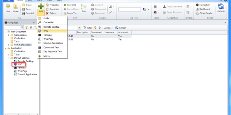The height and width of the screenshot is (115, 231).
Task: Toggle the lit lightbulb in the Navigation panel
Action: (26, 27)
